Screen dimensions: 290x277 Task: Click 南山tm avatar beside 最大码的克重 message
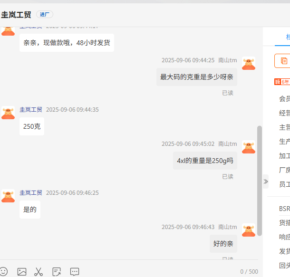click(x=249, y=64)
